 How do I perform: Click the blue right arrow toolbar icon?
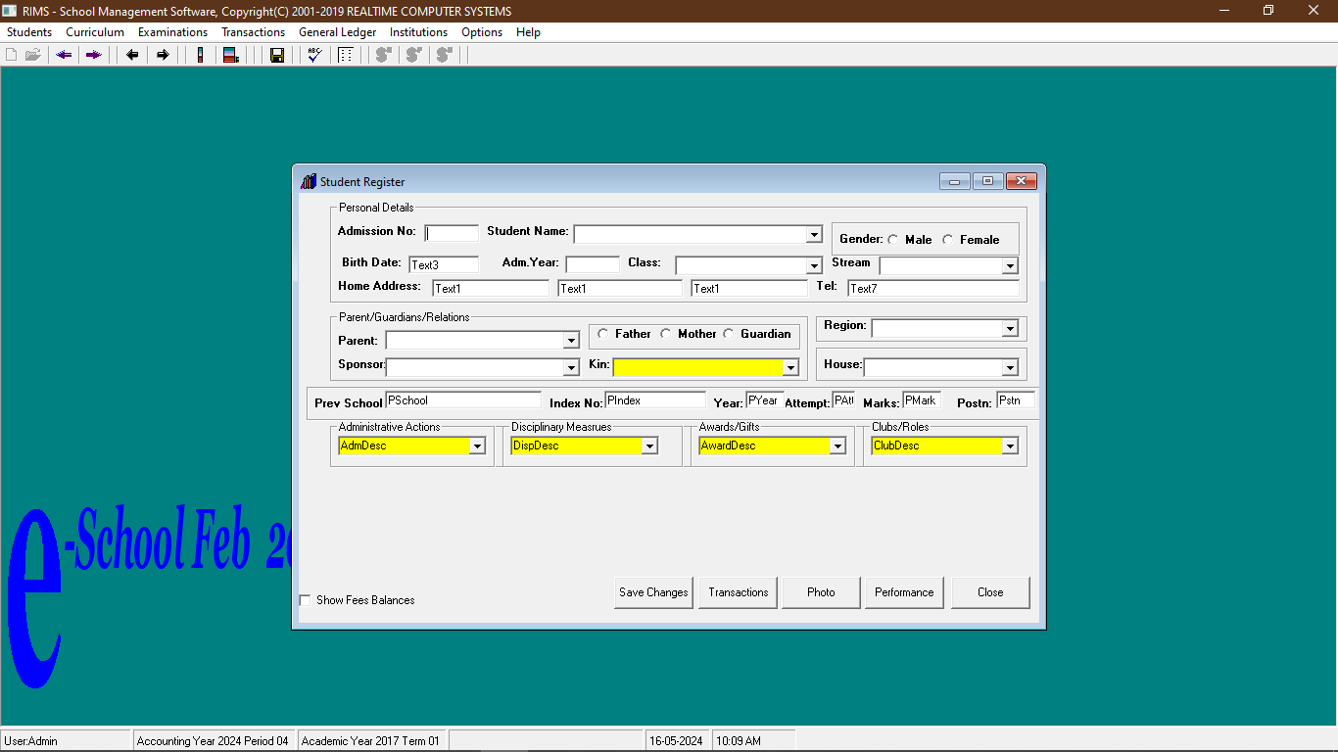[x=94, y=55]
